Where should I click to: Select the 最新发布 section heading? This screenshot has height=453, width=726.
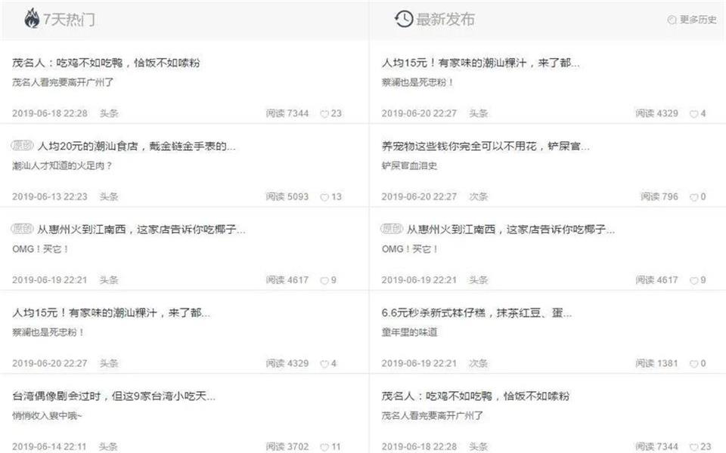[x=445, y=20]
